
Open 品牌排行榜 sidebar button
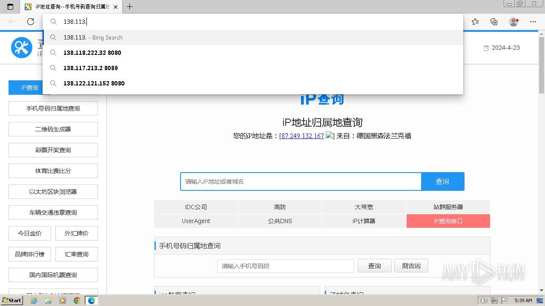(30, 254)
